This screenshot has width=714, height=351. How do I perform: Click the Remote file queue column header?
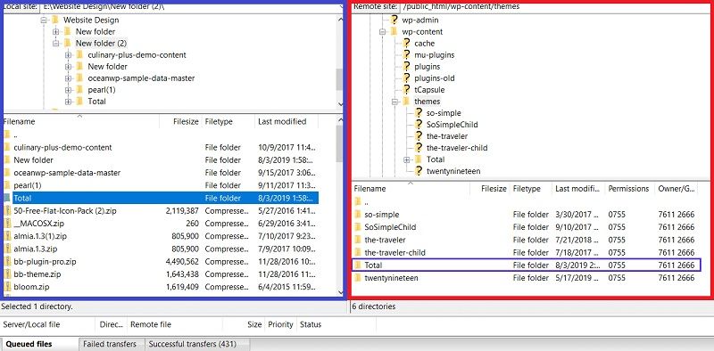pos(175,324)
